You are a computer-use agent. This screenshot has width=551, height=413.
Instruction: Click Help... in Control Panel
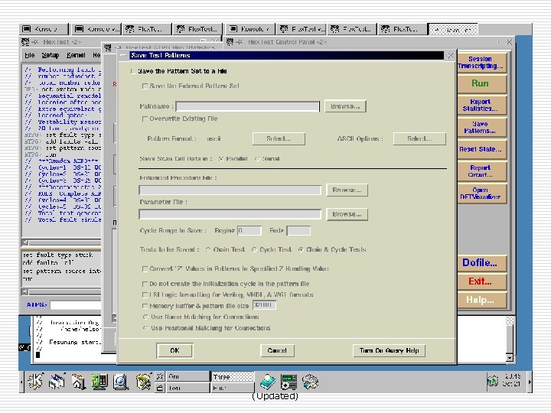(481, 300)
